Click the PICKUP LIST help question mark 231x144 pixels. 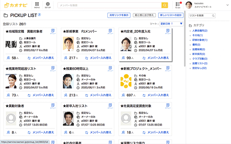(39, 15)
